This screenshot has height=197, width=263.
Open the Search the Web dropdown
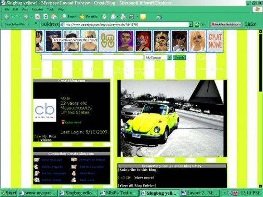(x=29, y=24)
